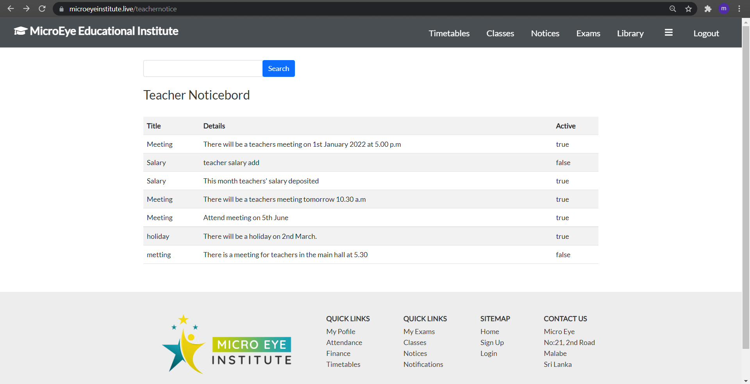Open Classes footer link

tap(415, 343)
